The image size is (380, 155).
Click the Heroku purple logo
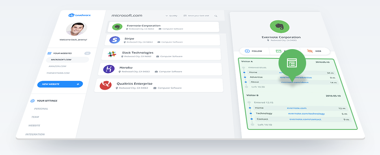[x=109, y=69]
